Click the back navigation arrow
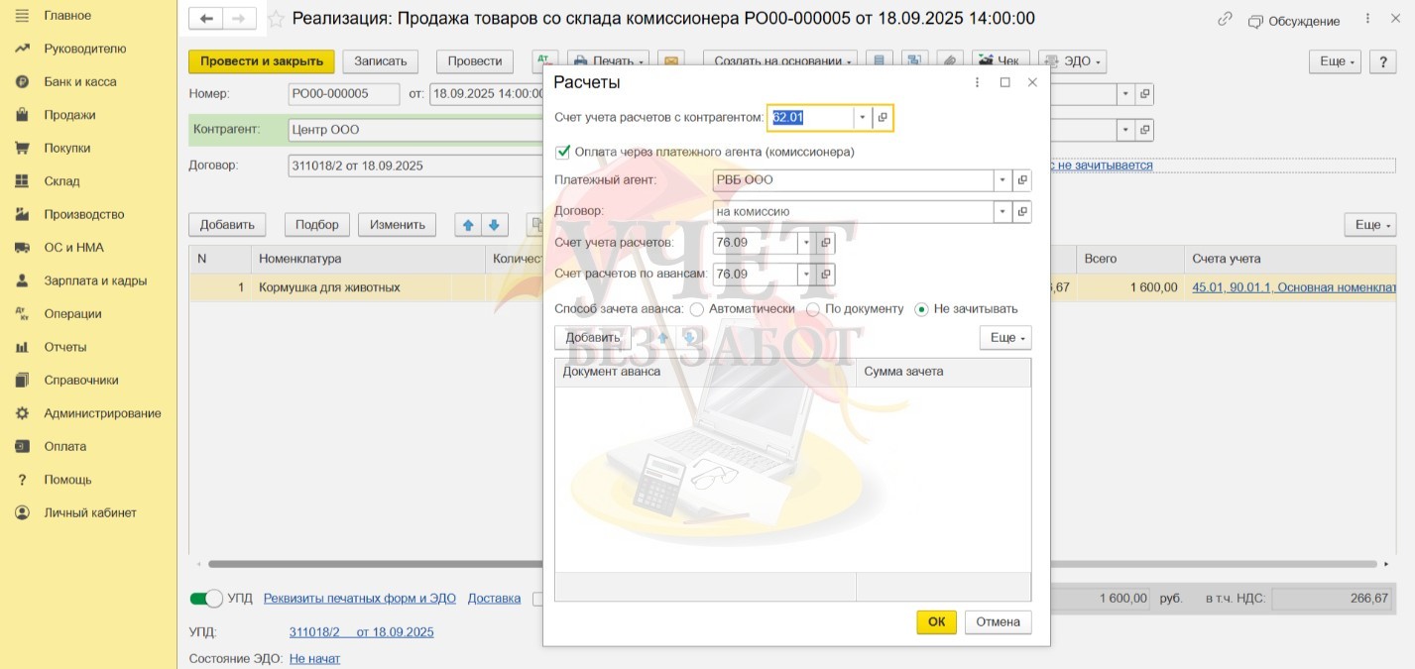The width and height of the screenshot is (1415, 669). tap(206, 19)
